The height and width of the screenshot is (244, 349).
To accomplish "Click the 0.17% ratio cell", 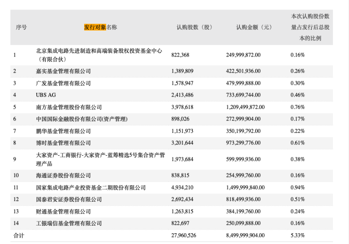I will coord(298,119).
